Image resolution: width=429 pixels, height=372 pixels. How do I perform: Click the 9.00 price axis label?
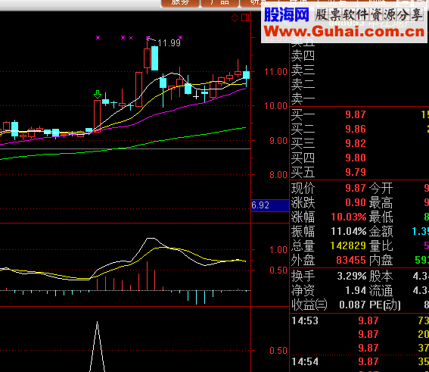[x=278, y=141]
